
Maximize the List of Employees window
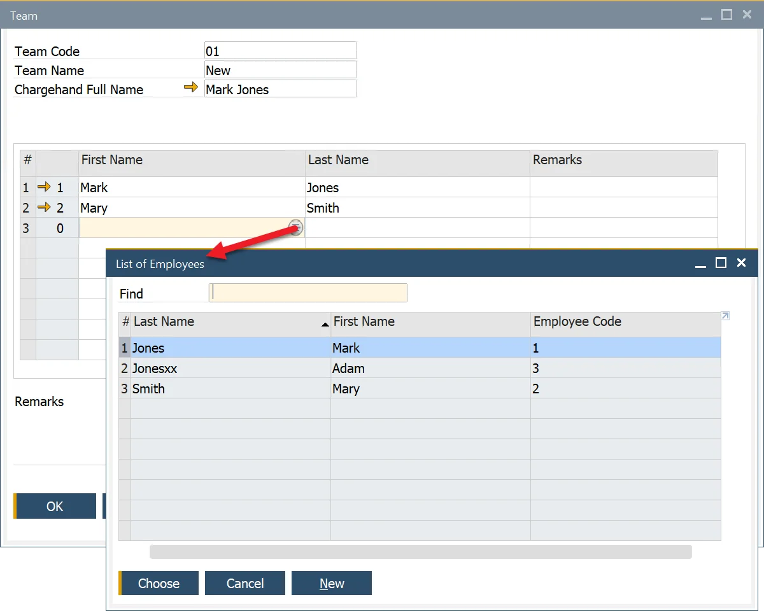[x=721, y=263]
